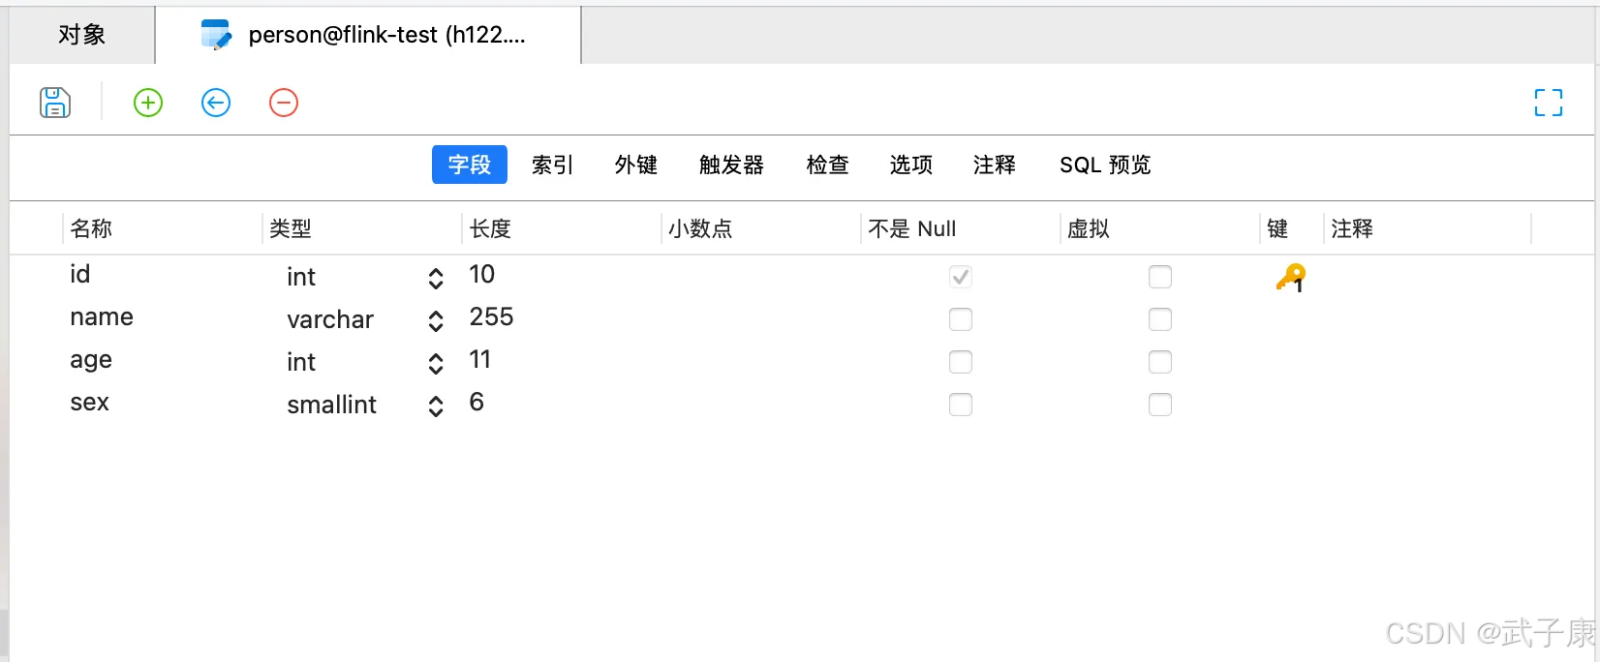Click the blue insert field arrow icon
1600x662 pixels.
coord(216,103)
